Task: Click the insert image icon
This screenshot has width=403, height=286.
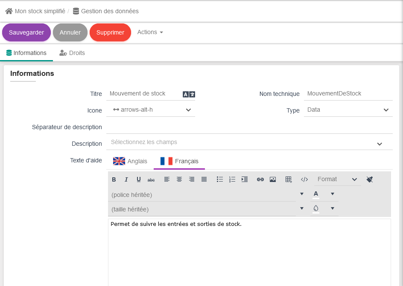Action: point(273,179)
